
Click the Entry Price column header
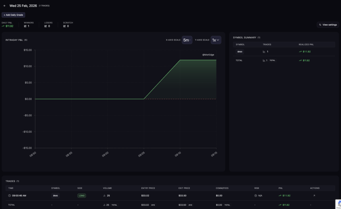pos(148,188)
